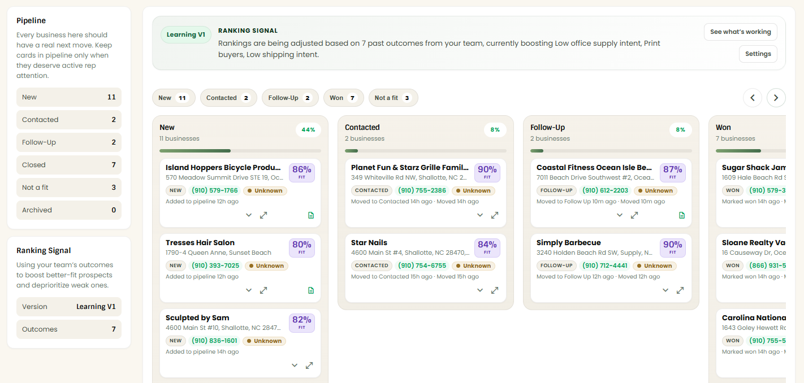
Task: Click Outcomes 7 row in Ranking Signal panel
Action: click(69, 329)
